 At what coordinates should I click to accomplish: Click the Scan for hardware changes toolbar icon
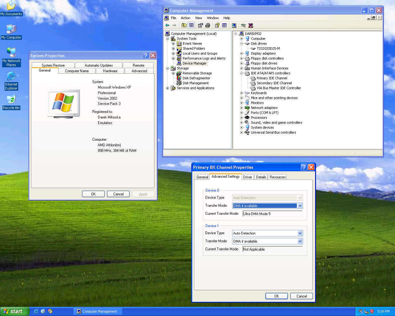(x=234, y=25)
